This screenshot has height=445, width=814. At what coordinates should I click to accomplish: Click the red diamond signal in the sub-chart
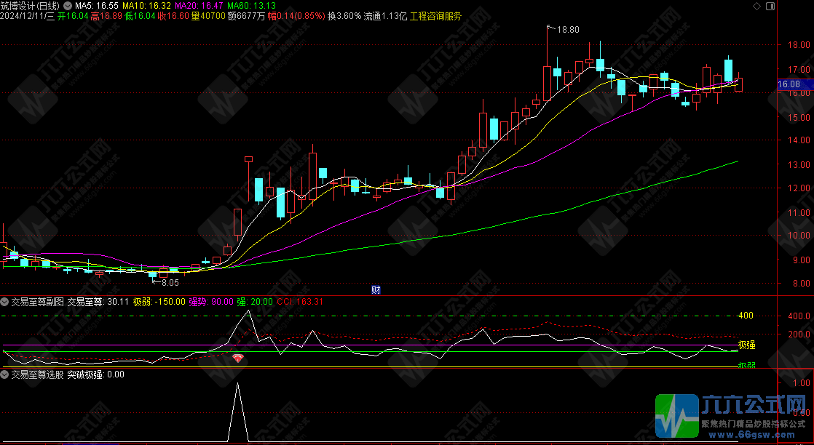pos(238,358)
